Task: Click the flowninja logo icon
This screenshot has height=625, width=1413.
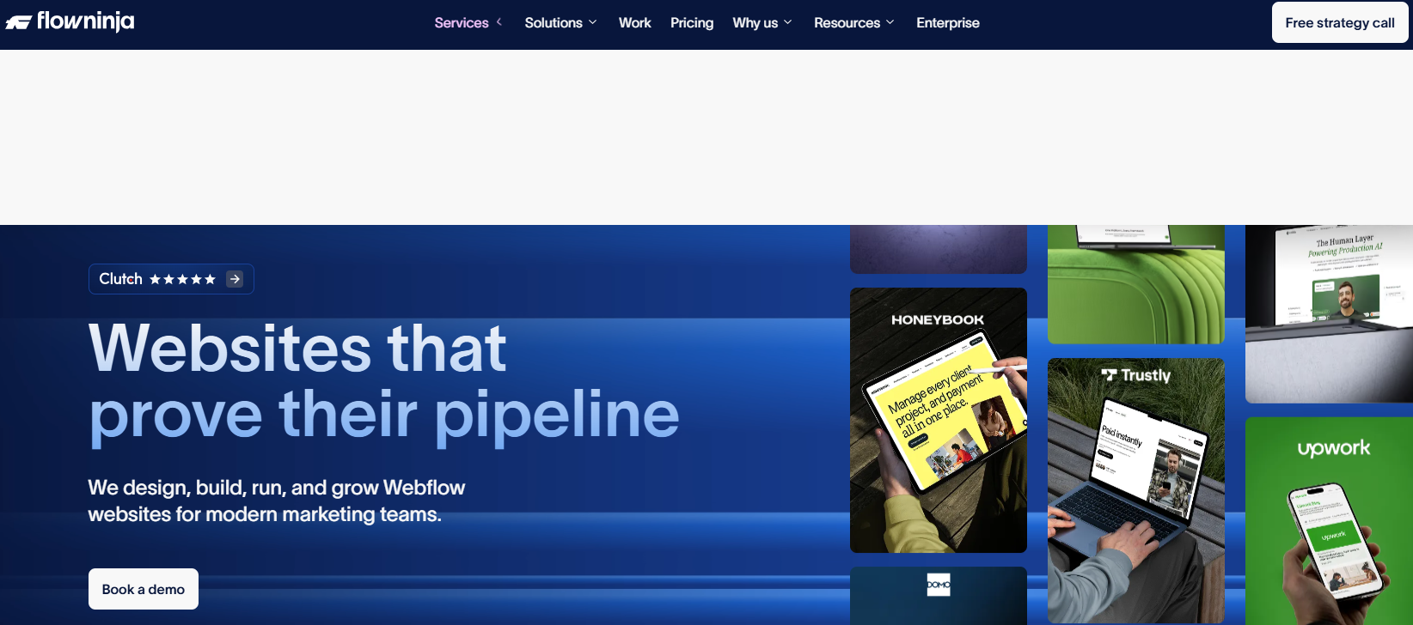Action: 19,22
